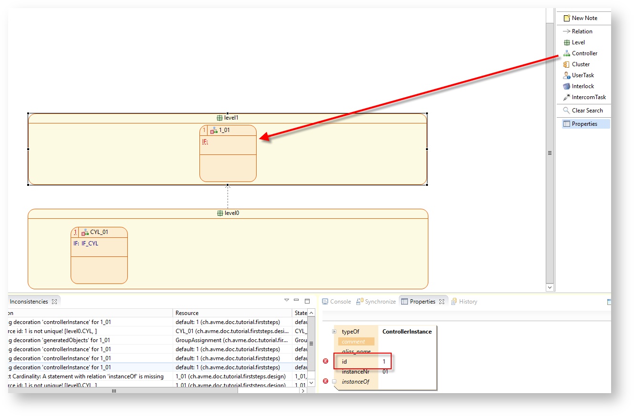Toggle the instanceOf checkbox
The height and width of the screenshot is (416, 634).
(x=334, y=381)
